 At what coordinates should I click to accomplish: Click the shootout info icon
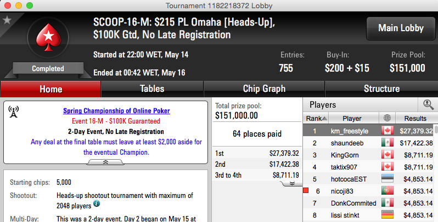point(97,203)
